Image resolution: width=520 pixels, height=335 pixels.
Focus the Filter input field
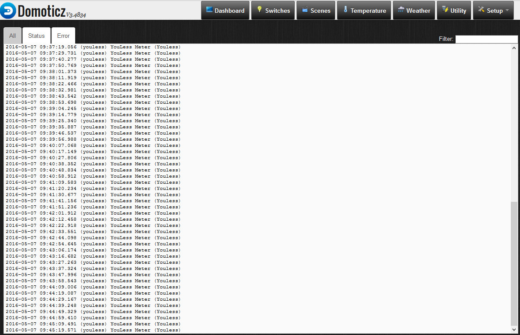click(487, 39)
